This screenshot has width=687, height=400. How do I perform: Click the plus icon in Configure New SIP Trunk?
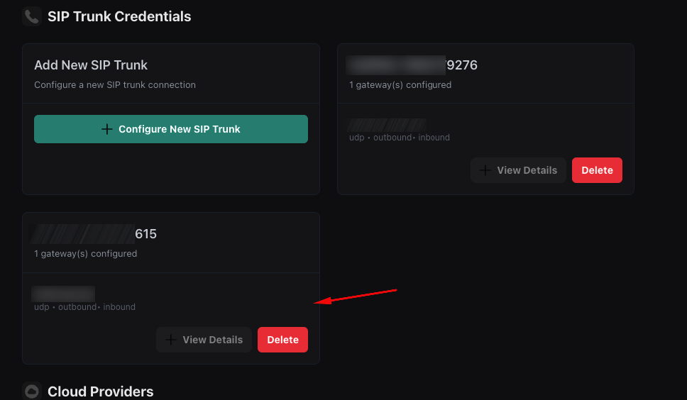(107, 129)
